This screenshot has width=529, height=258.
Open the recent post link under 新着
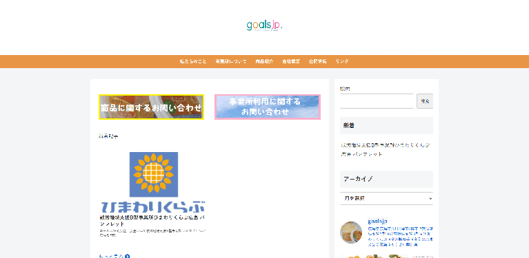385,150
